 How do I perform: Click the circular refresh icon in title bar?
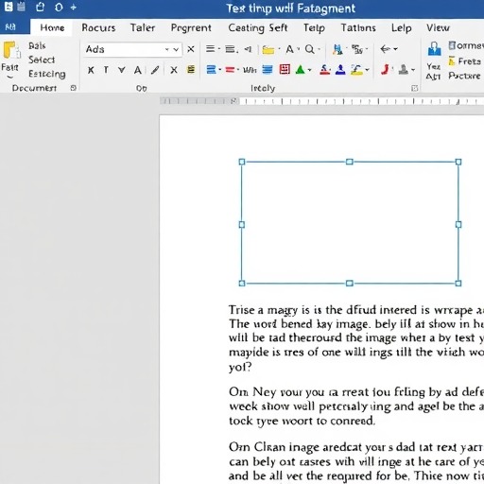(x=59, y=7)
